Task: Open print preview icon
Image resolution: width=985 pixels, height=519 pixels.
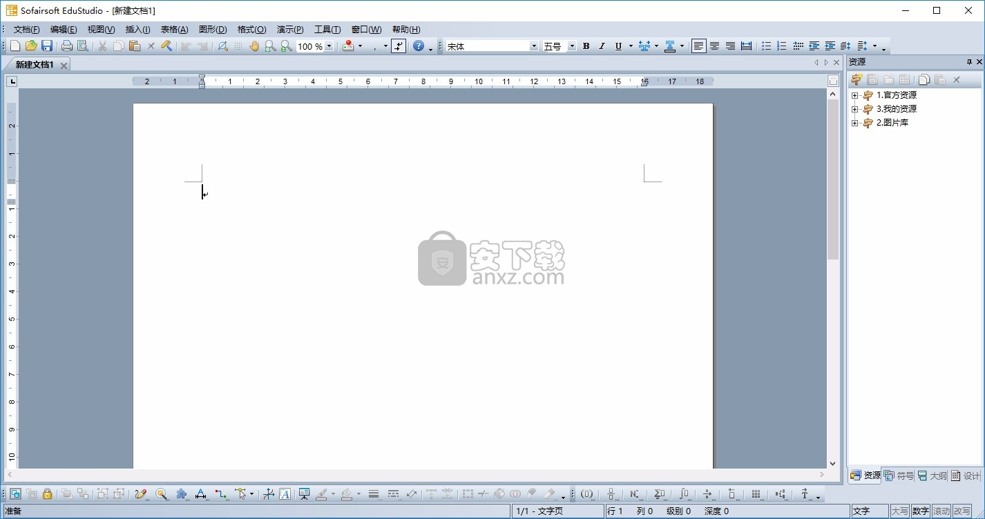Action: click(83, 46)
